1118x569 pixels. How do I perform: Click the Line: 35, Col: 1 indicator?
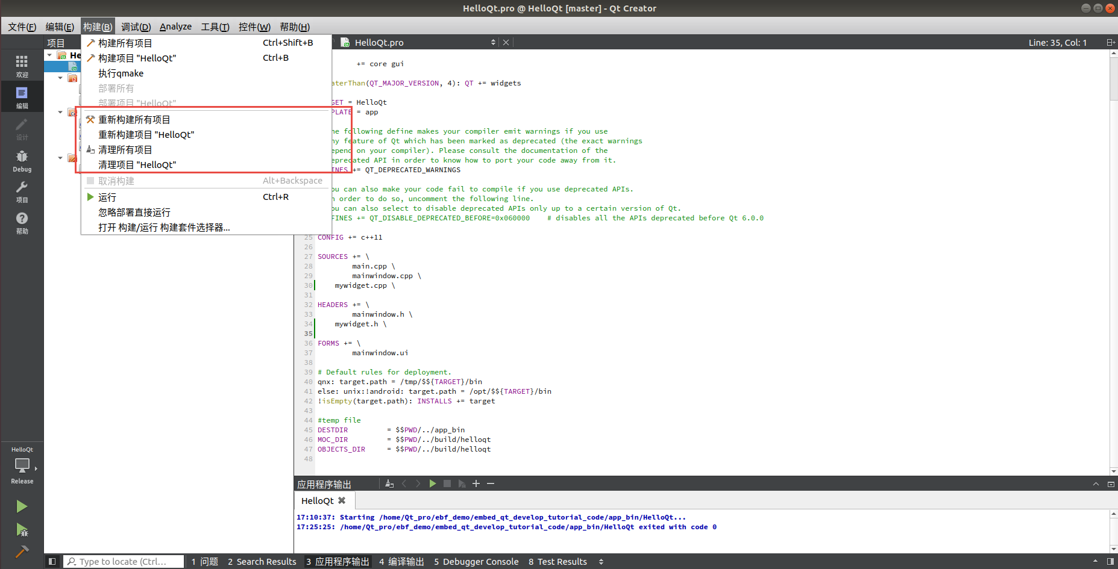click(1057, 42)
